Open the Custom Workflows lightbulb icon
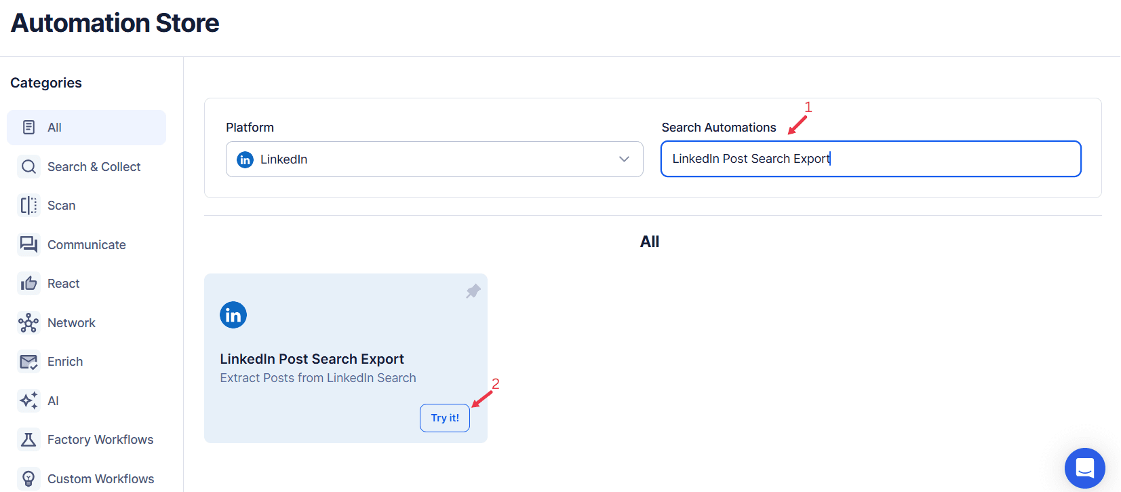Image resolution: width=1121 pixels, height=492 pixels. [28, 478]
